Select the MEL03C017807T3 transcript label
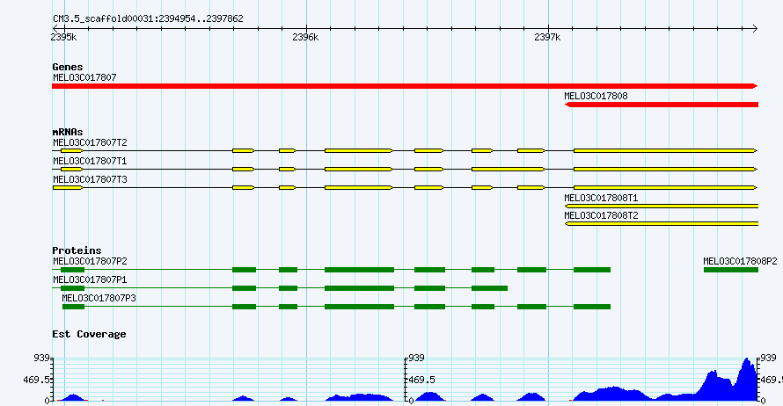The height and width of the screenshot is (406, 783). click(x=90, y=179)
